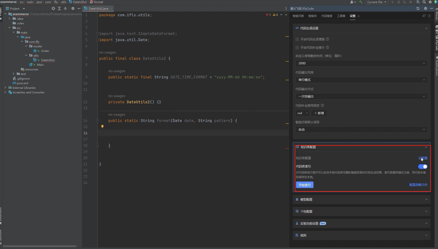Viewport: 438px width, 249px height.
Task: Collapse the 知识库配置 section
Action: (426, 147)
